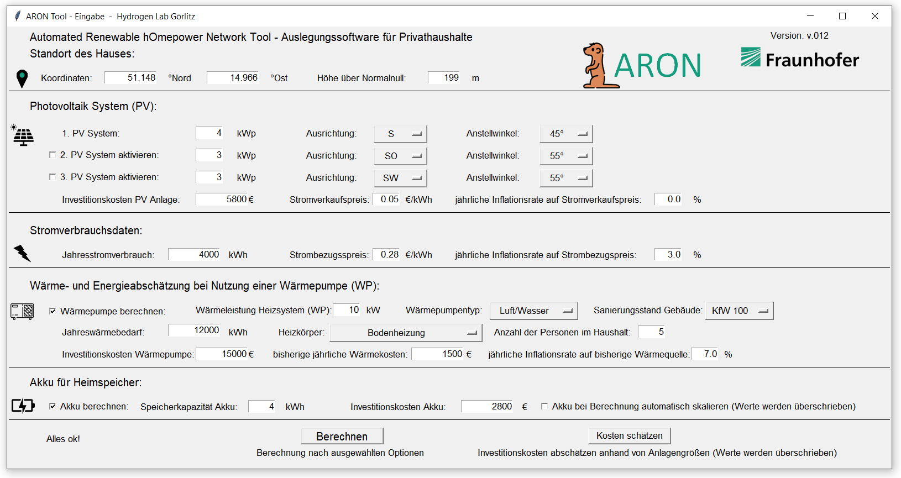Open Anstellwinkel dropdown showing 45°
Viewport: 901px width, 478px height.
pyautogui.click(x=566, y=134)
